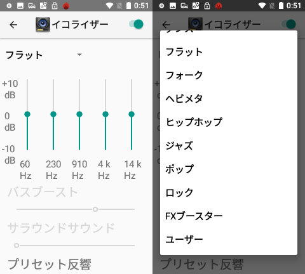Open the フラット preset dropdown
The image size is (305, 274).
tap(44, 55)
